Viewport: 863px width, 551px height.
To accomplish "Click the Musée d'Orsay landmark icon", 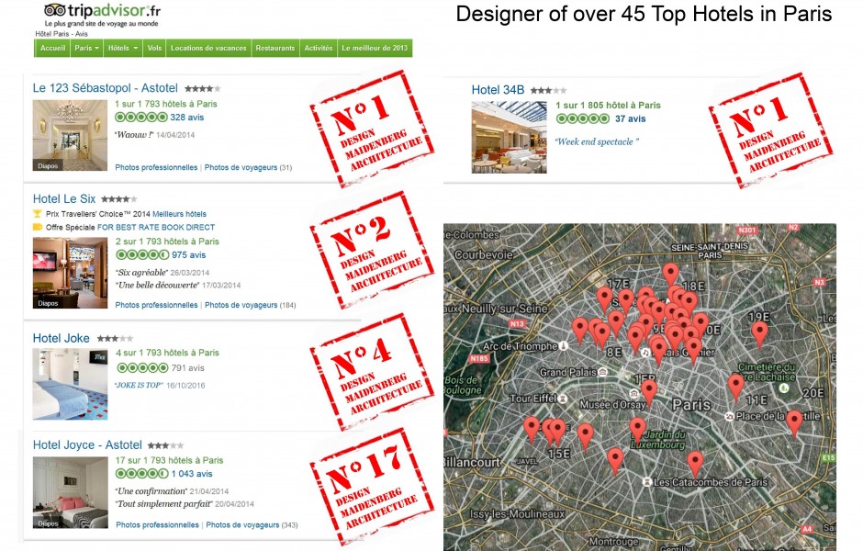I will (x=634, y=394).
